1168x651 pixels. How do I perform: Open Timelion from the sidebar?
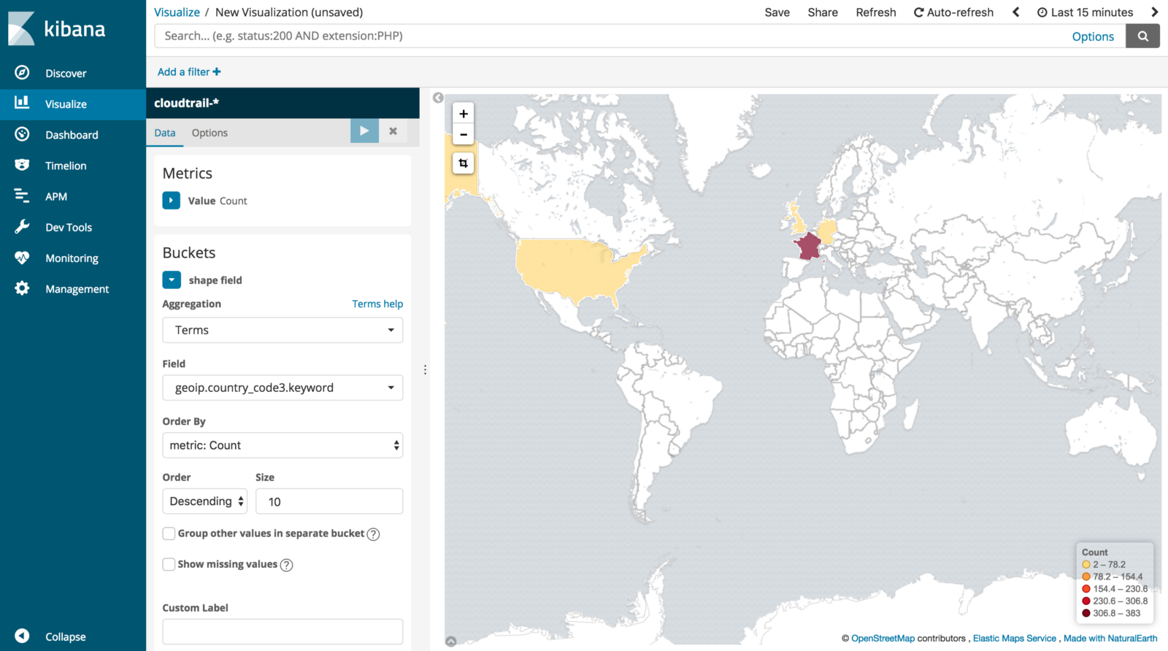(66, 166)
